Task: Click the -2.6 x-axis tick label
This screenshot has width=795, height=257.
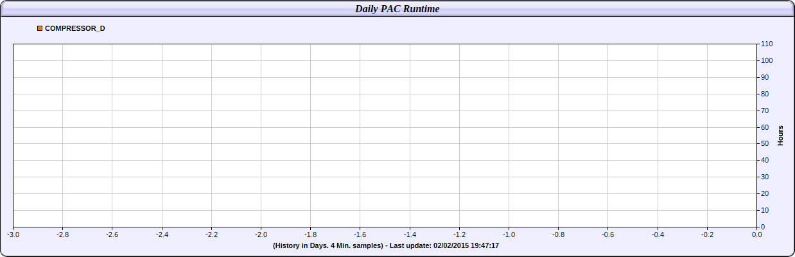Action: pos(112,235)
